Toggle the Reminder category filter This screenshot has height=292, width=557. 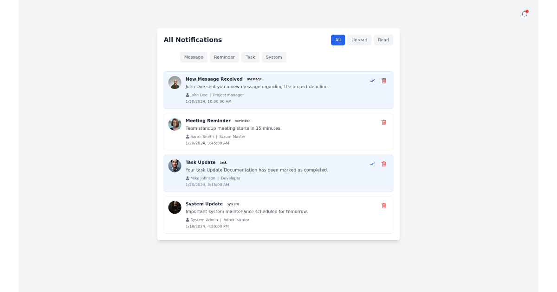click(224, 57)
